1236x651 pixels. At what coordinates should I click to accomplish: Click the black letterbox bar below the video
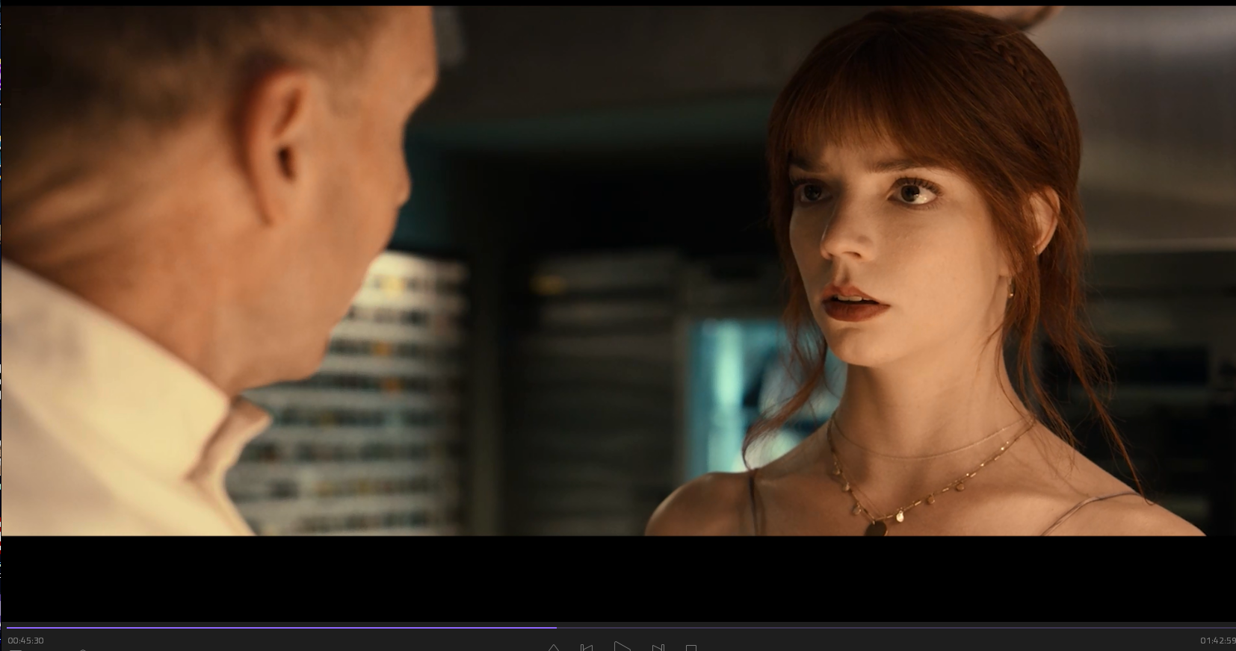[618, 579]
